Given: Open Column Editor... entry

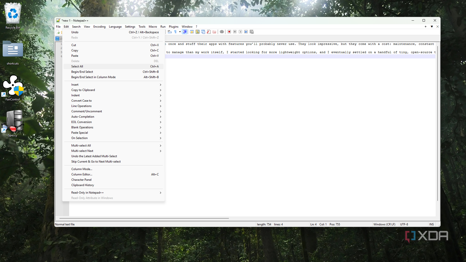Looking at the screenshot, I should pos(114,174).
